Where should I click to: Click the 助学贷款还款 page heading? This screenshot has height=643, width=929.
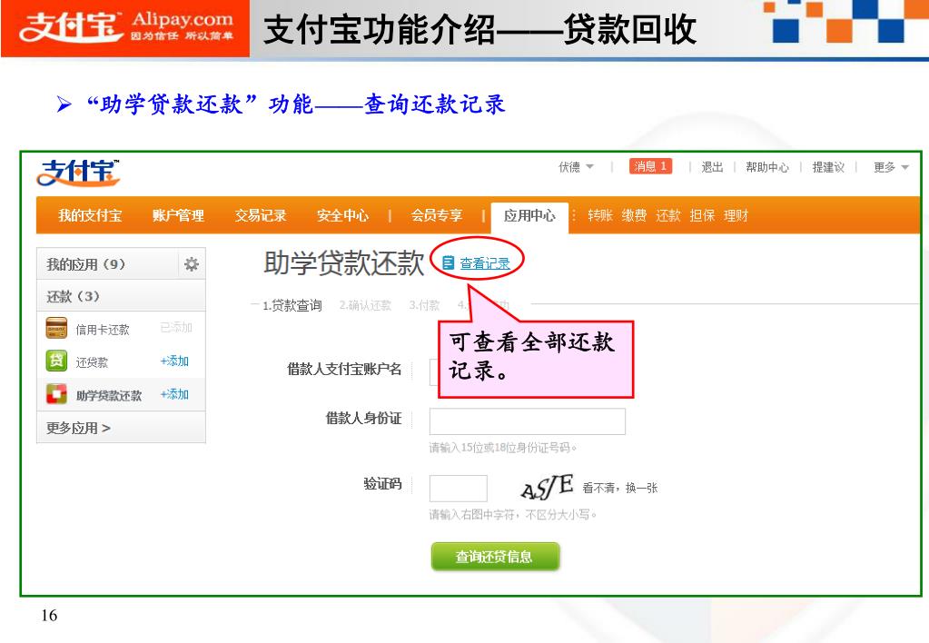(343, 262)
